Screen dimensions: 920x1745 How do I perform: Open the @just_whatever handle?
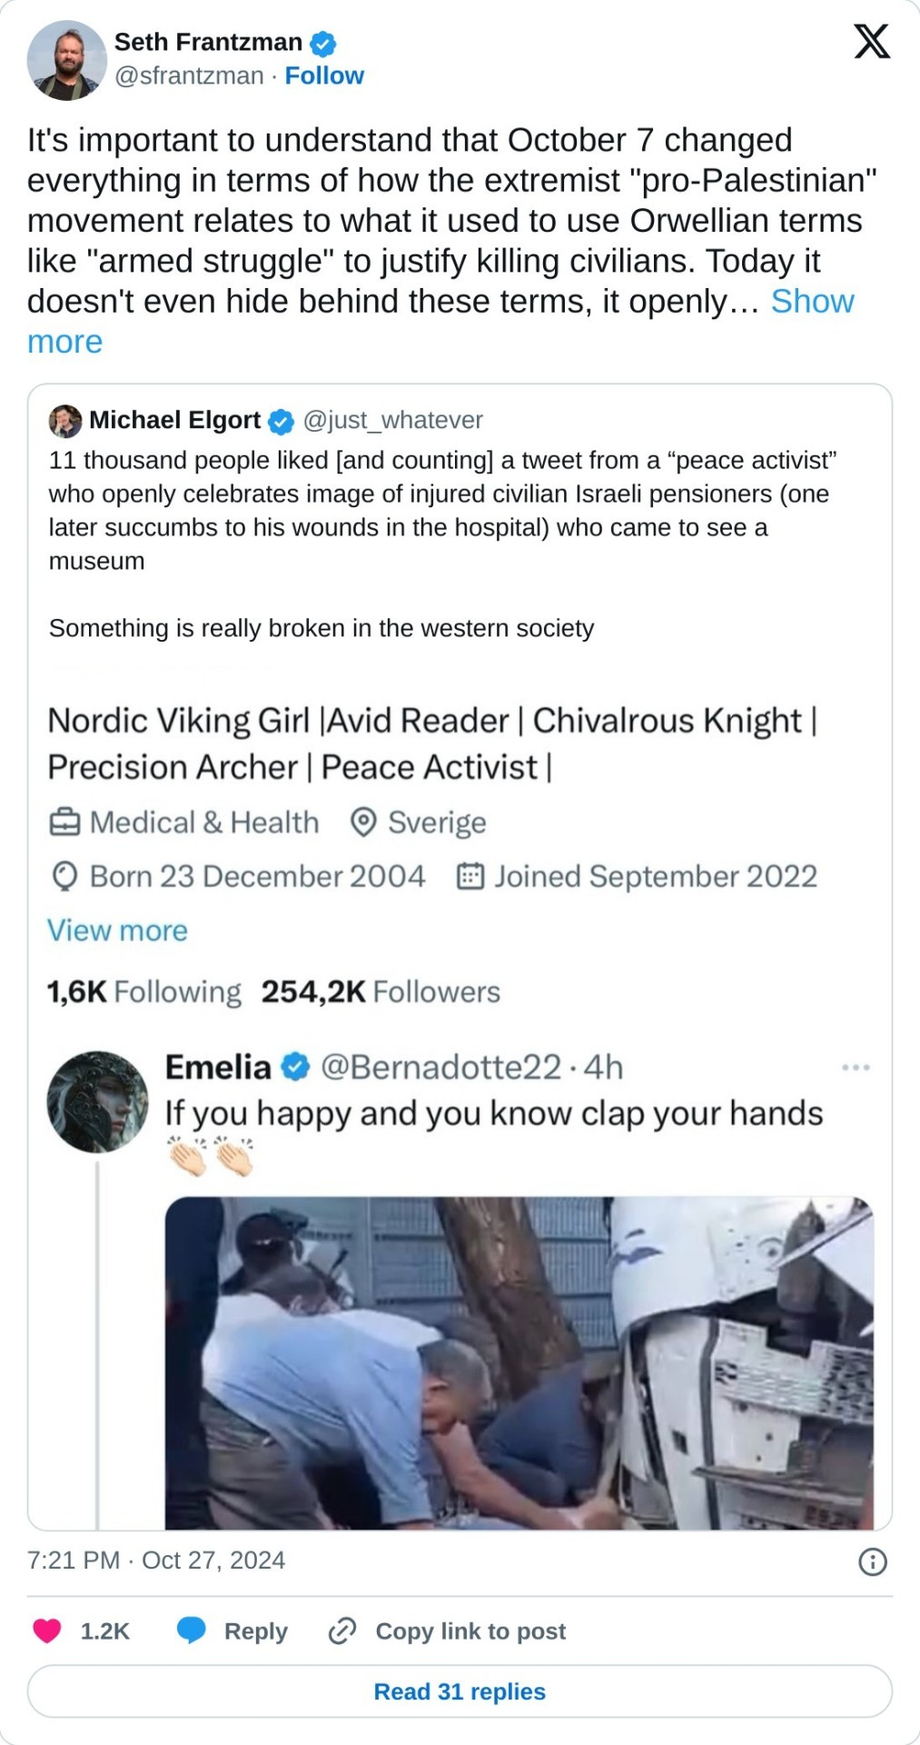pos(392,420)
